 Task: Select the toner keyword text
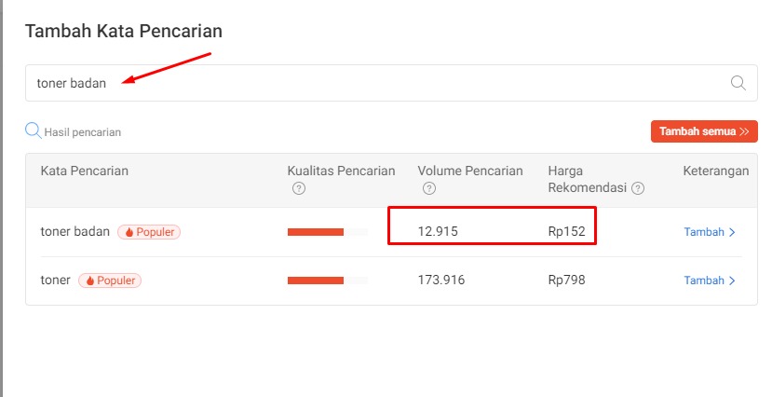pyautogui.click(x=55, y=281)
